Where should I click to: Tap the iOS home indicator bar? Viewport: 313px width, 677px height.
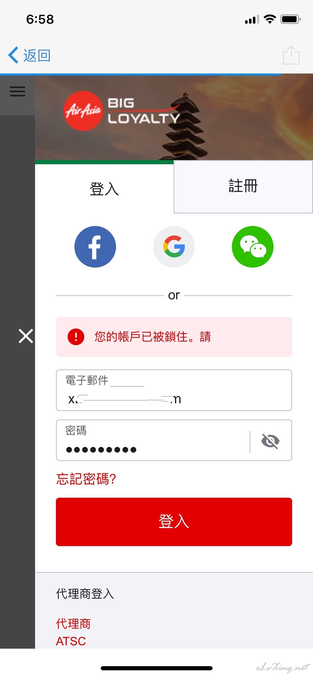[x=157, y=668]
